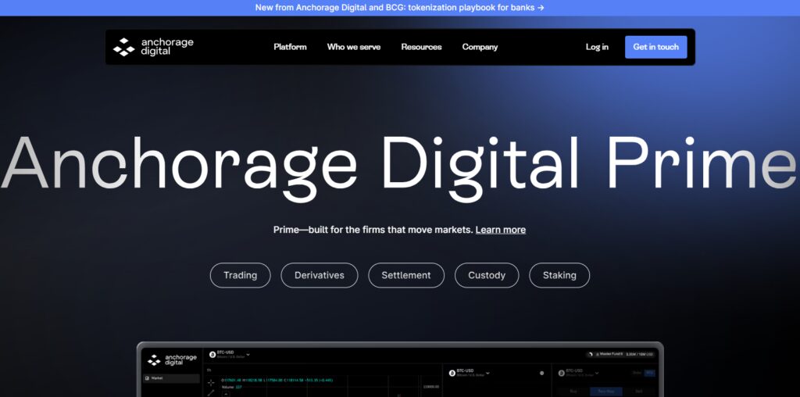Click the Bitcoin coin icon beside top-left BTC-USD

[212, 354]
